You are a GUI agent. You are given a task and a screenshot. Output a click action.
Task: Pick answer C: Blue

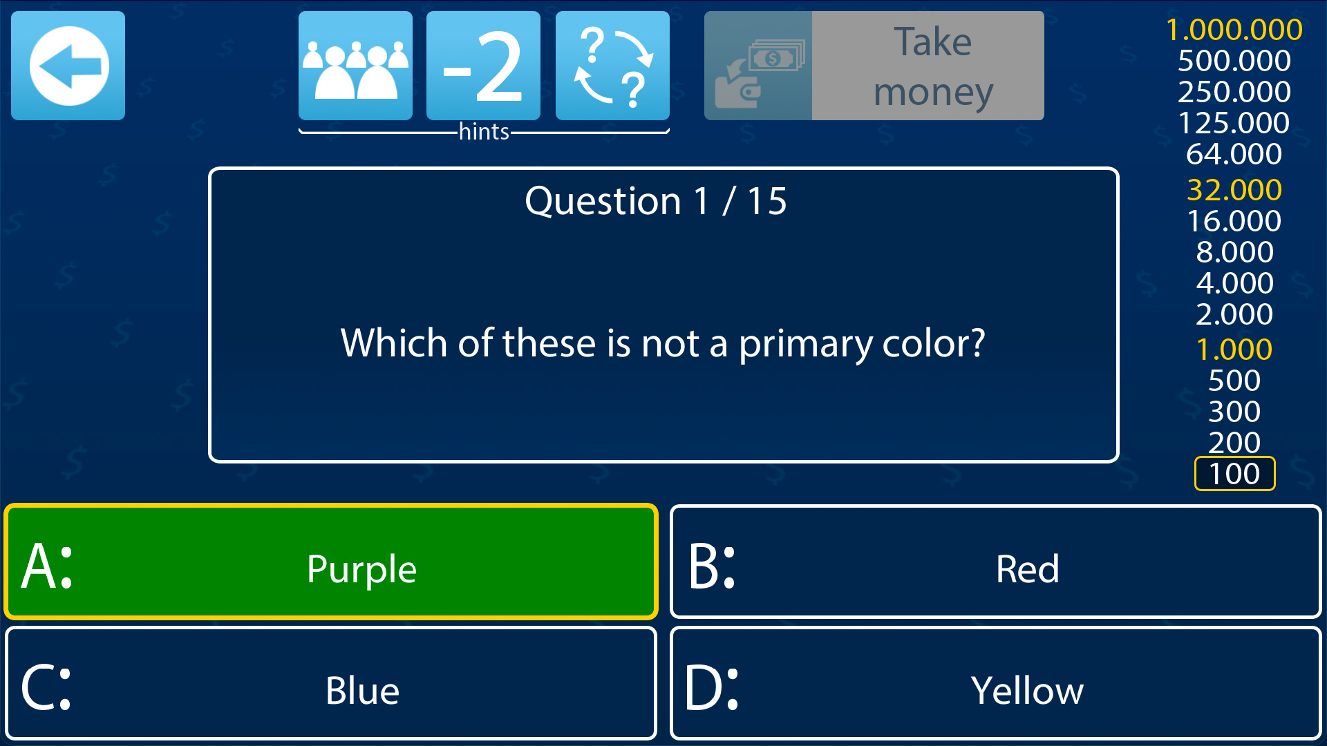pos(331,683)
